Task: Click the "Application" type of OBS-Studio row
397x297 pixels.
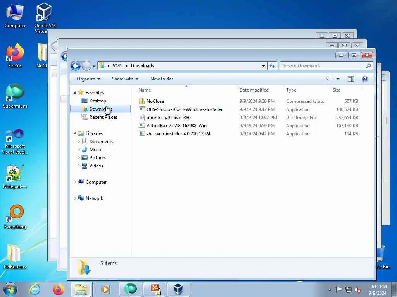Action: click(298, 109)
